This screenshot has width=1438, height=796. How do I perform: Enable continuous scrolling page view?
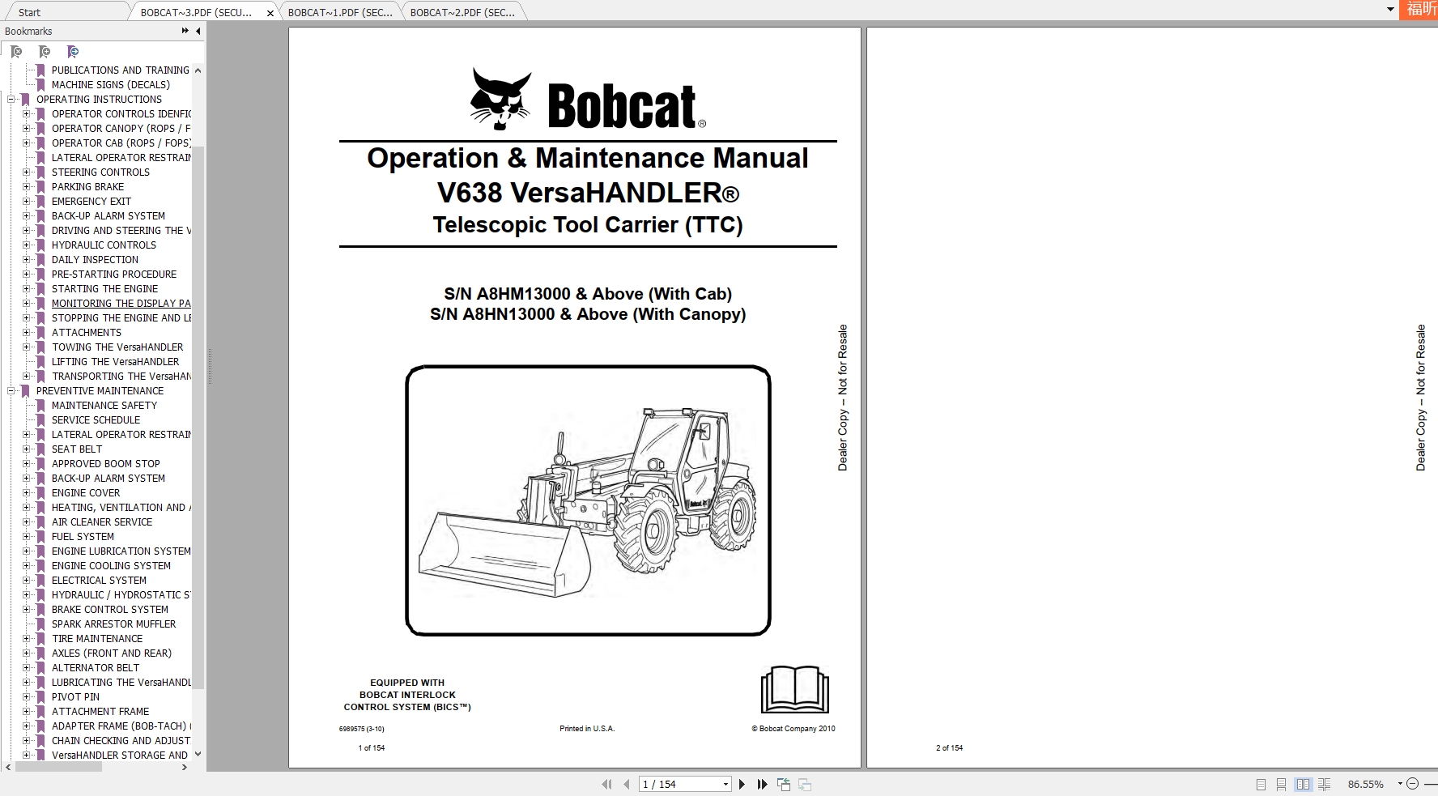(1281, 784)
